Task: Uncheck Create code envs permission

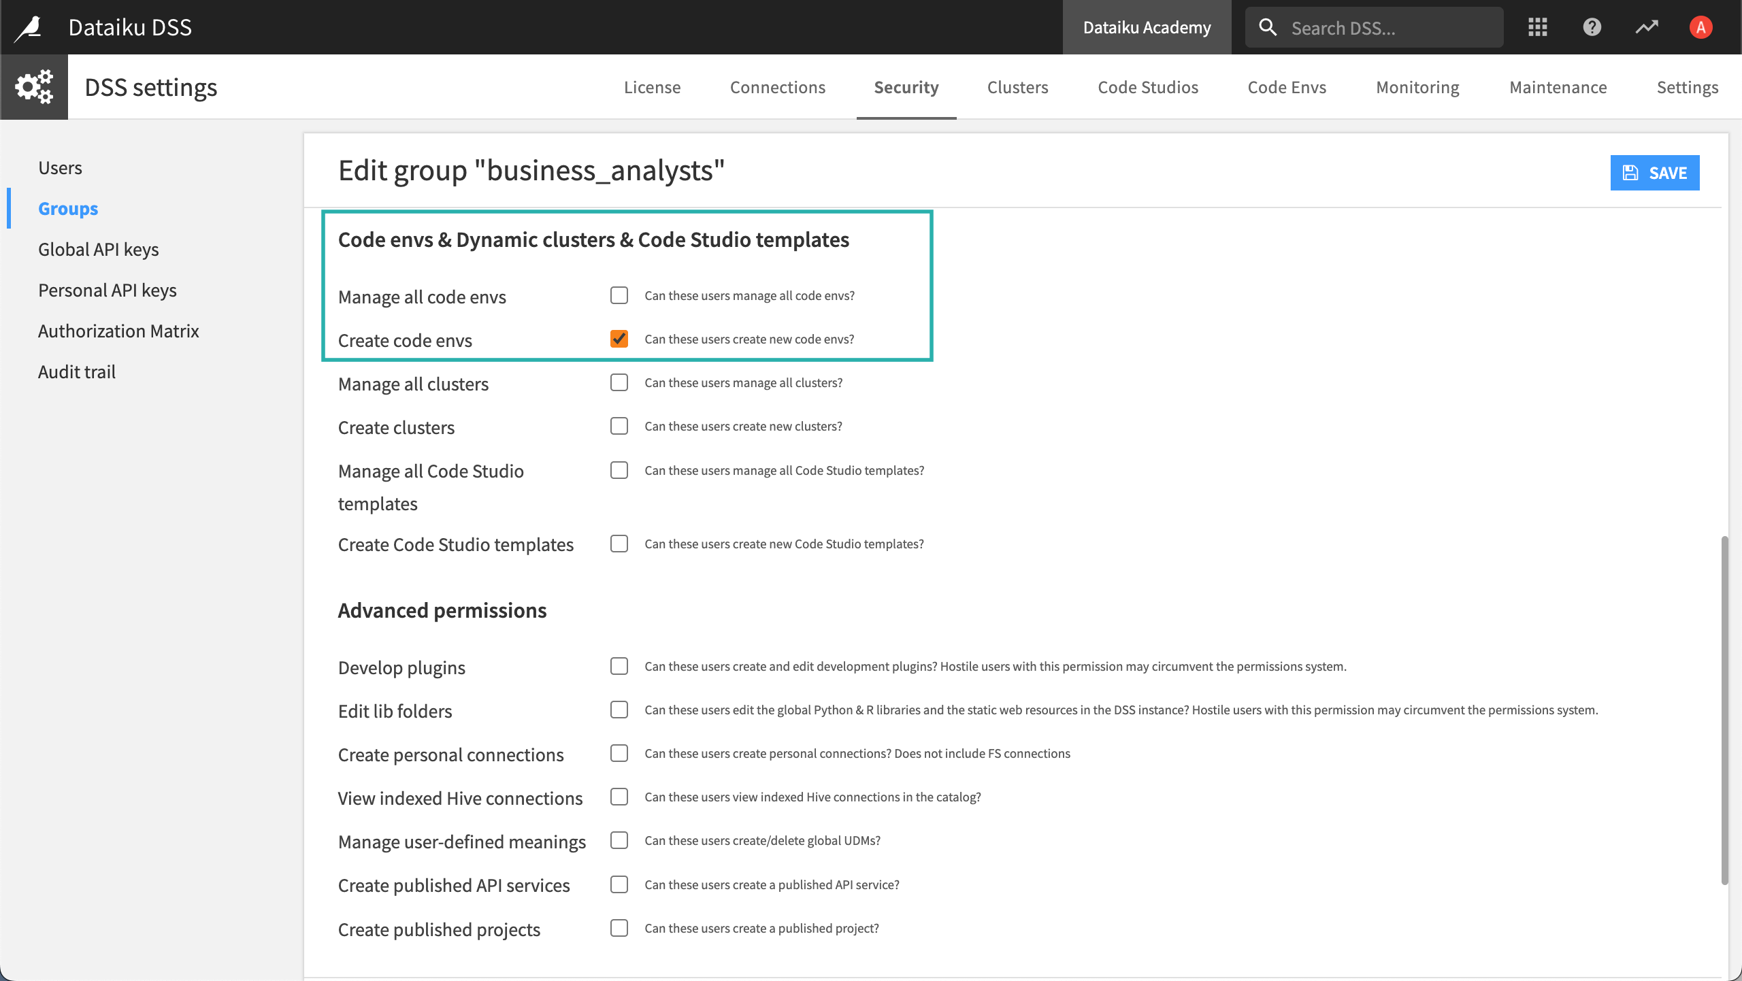Action: pos(619,339)
